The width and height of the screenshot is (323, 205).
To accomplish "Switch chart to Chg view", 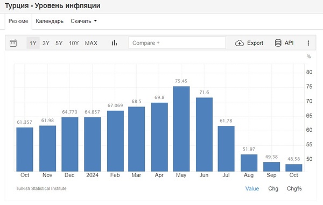I will point(273,188).
